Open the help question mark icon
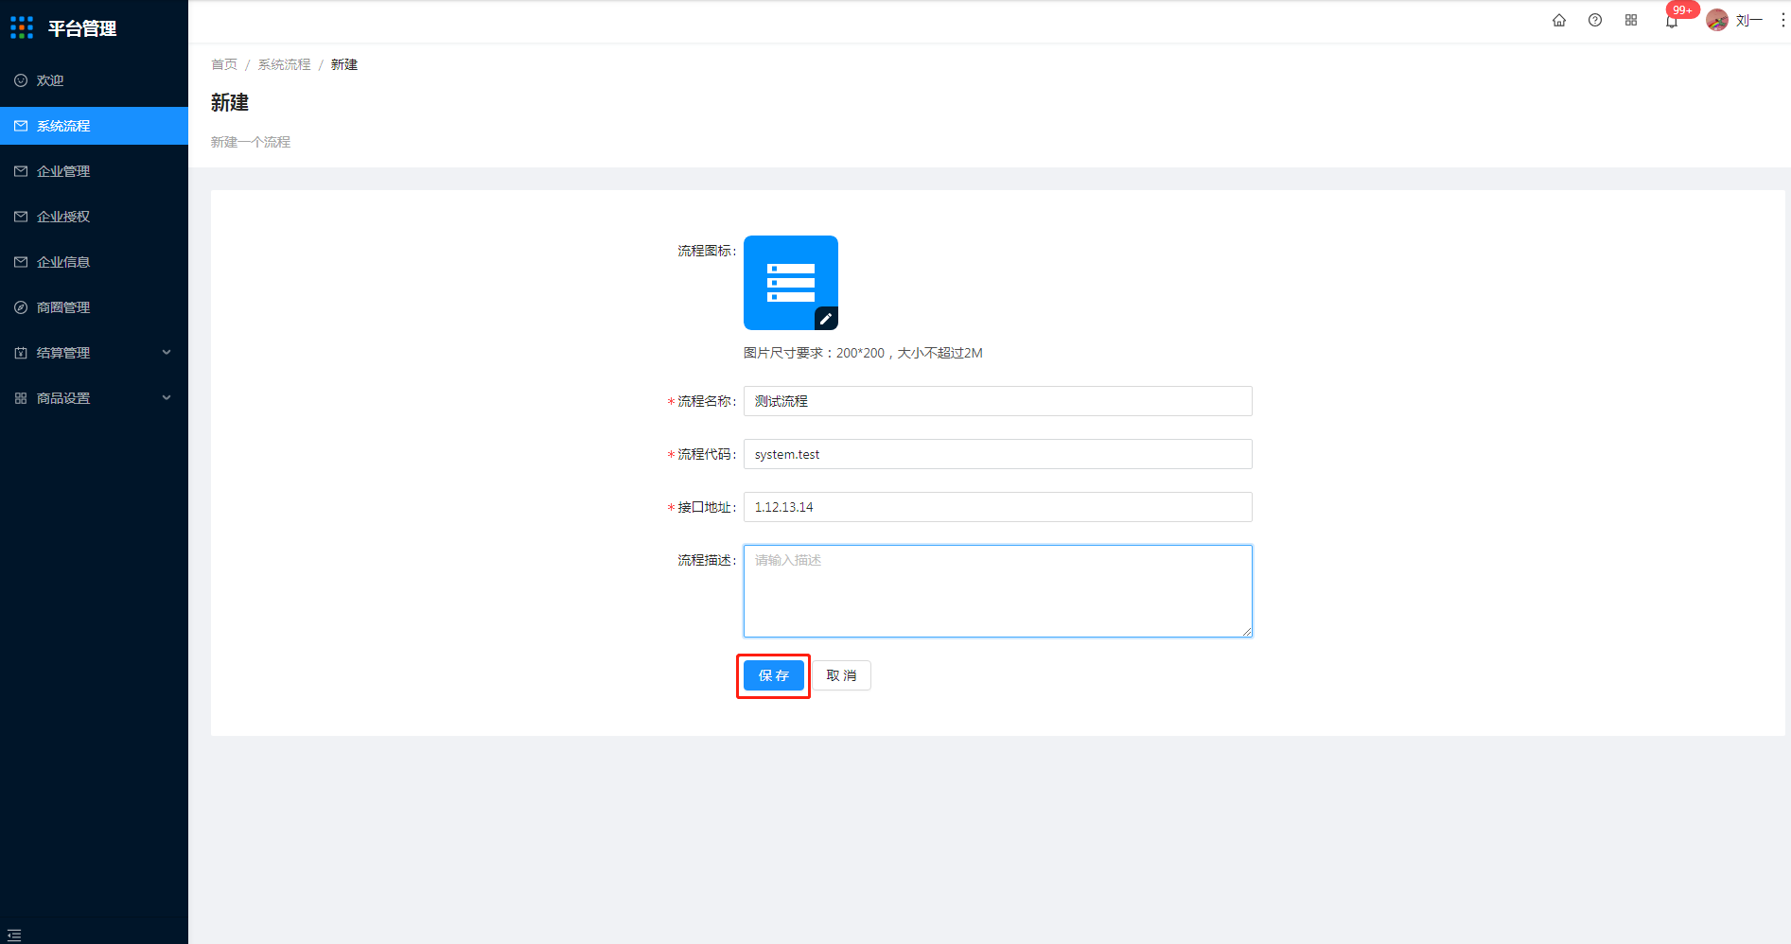The width and height of the screenshot is (1791, 944). 1595,20
